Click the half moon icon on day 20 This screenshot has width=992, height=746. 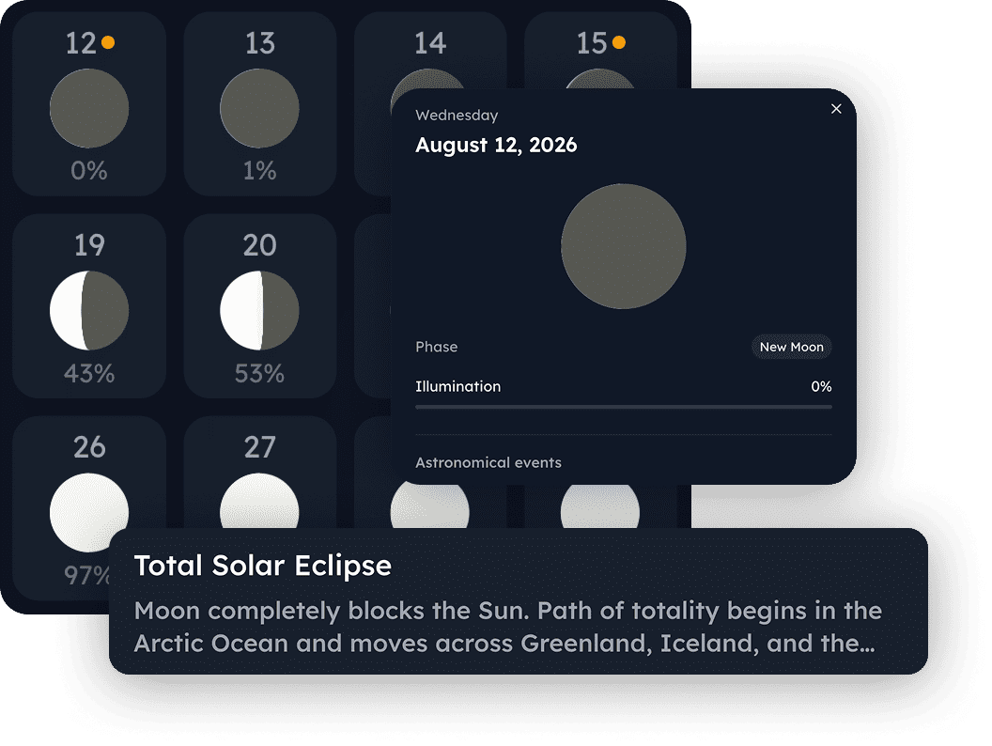click(x=259, y=311)
